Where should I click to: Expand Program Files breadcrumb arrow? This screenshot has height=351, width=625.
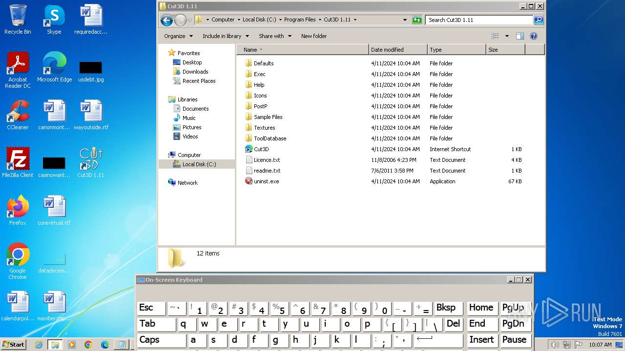(x=320, y=20)
